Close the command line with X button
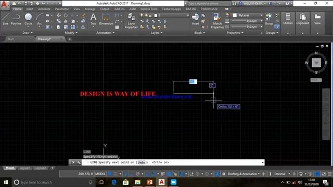 [73, 163]
